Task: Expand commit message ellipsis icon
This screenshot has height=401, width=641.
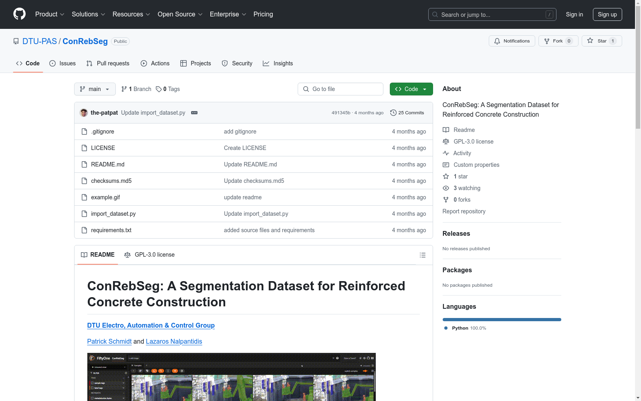Action: [x=194, y=113]
